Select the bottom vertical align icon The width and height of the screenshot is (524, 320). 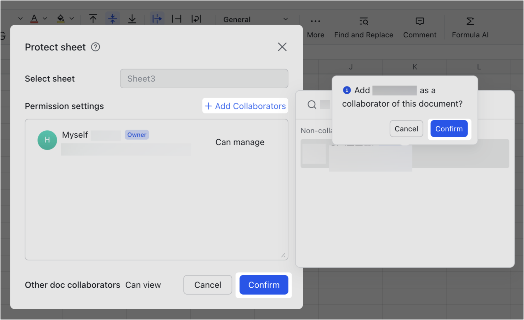click(x=132, y=19)
